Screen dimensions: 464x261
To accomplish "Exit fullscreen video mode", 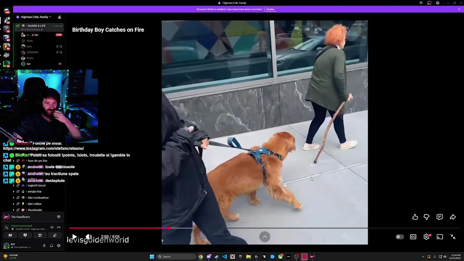I will tap(453, 237).
